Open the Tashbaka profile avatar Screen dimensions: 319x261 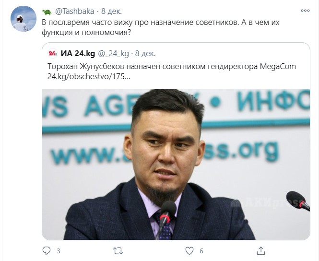(x=24, y=19)
